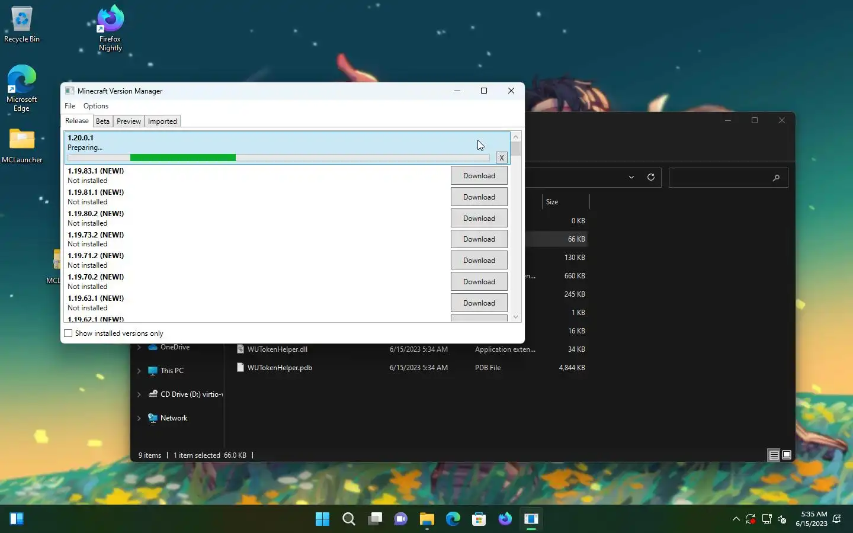Open File Explorer from the taskbar
853x533 pixels.
[x=427, y=519]
